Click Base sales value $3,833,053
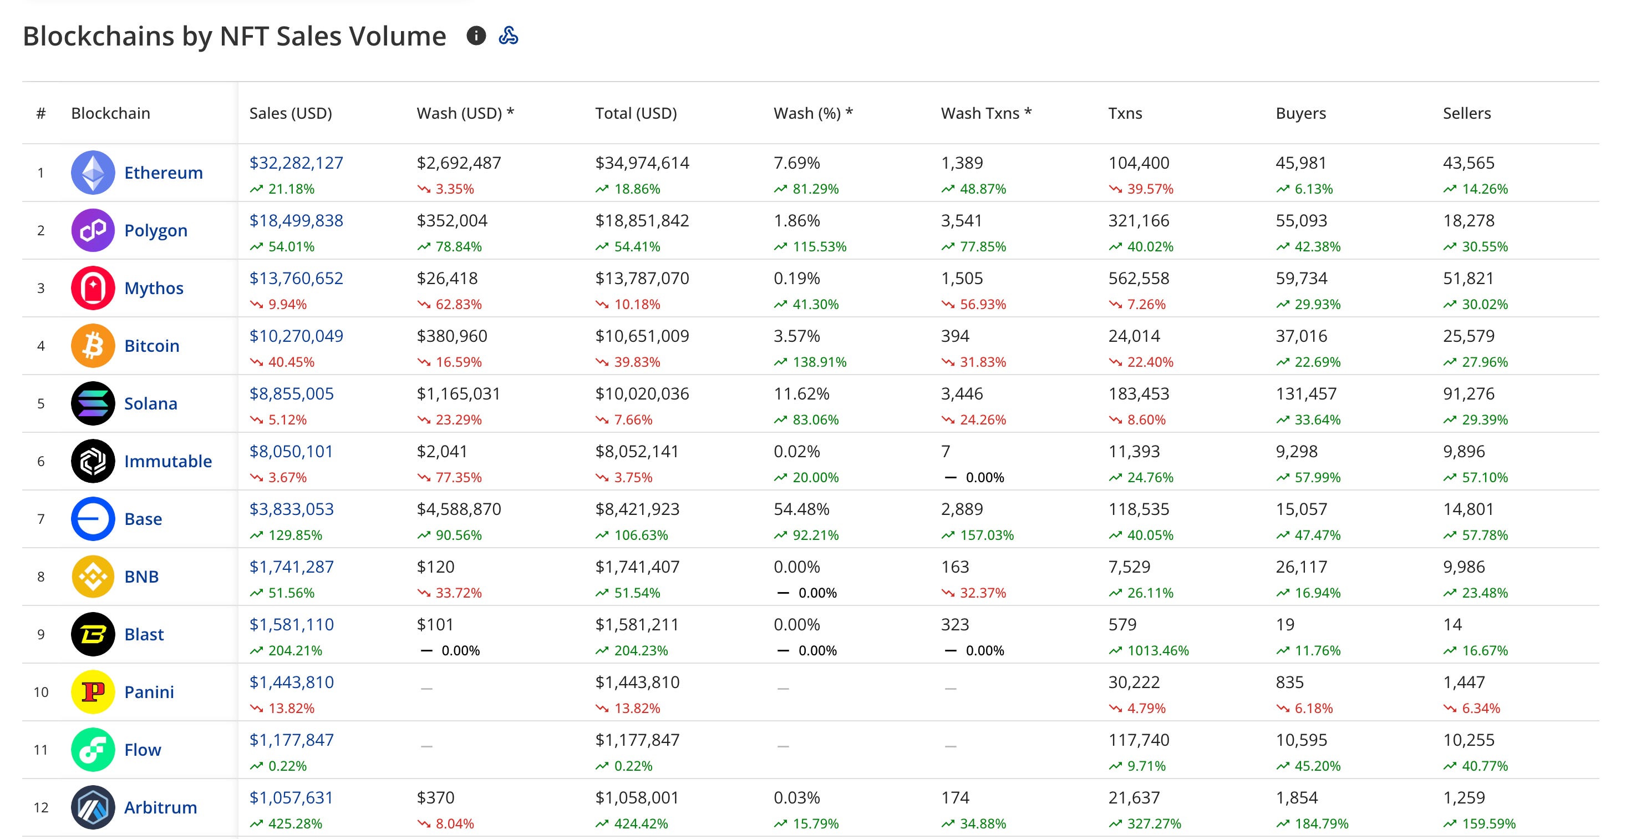This screenshot has width=1626, height=839. pyautogui.click(x=291, y=509)
